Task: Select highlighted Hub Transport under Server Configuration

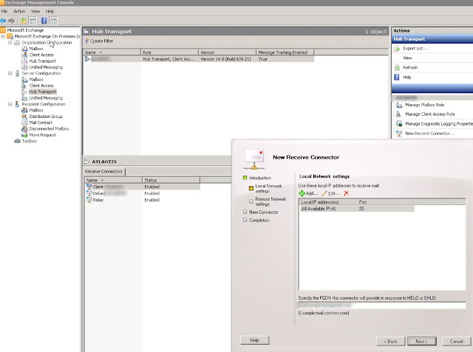Action: (43, 92)
